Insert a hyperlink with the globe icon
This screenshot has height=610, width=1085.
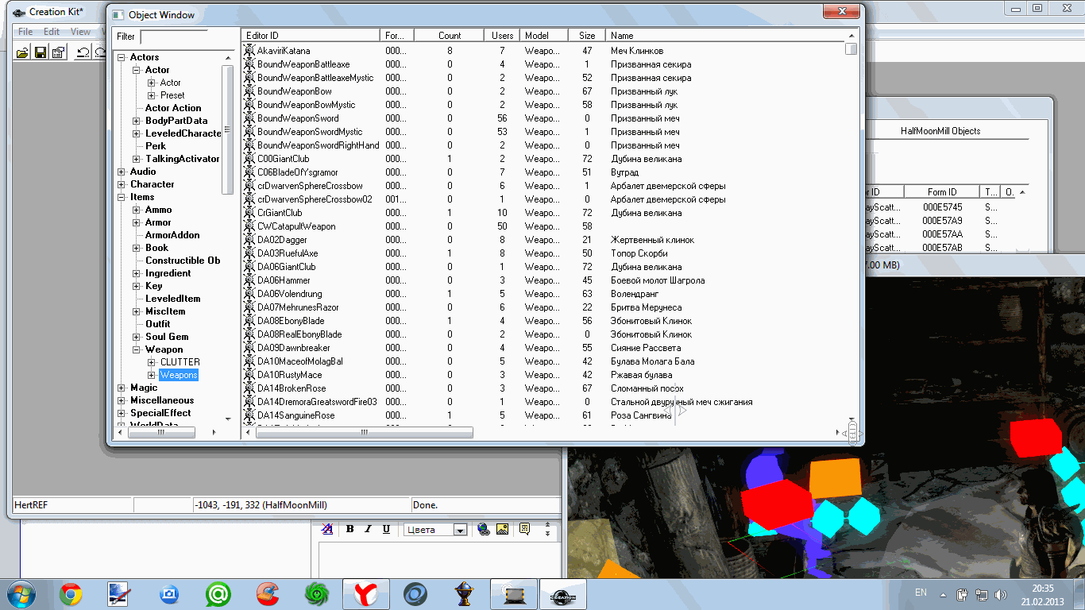(484, 529)
